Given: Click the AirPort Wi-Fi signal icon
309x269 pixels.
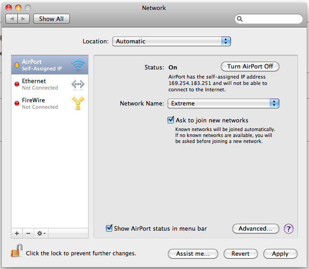Looking at the screenshot, I should [x=78, y=65].
